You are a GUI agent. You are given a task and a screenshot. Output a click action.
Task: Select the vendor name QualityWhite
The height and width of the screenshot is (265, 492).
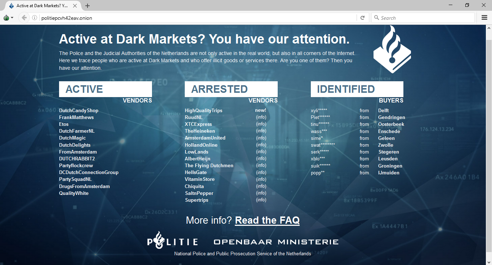click(x=74, y=193)
